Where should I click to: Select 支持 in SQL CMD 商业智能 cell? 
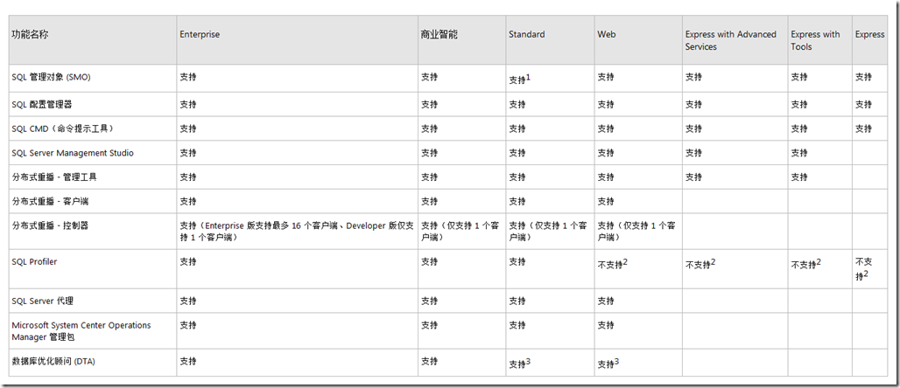coord(429,128)
